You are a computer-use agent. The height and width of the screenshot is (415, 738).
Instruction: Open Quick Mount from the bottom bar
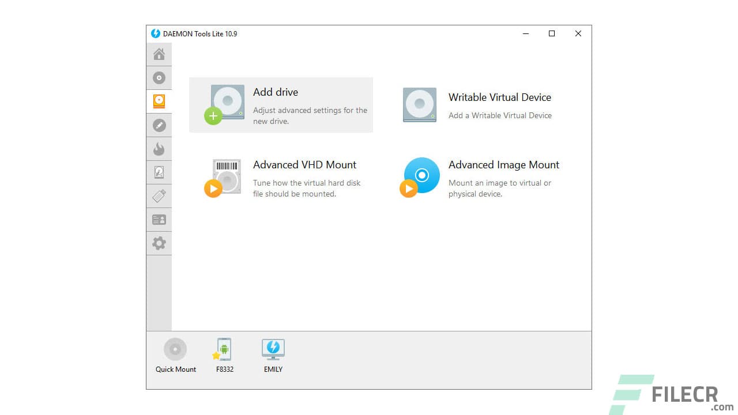tap(175, 349)
